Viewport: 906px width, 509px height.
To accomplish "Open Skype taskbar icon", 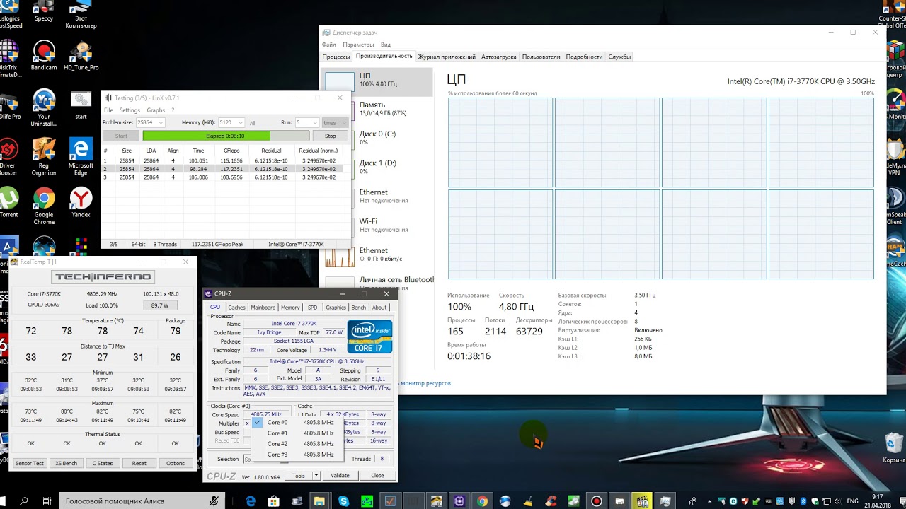I will 343,501.
